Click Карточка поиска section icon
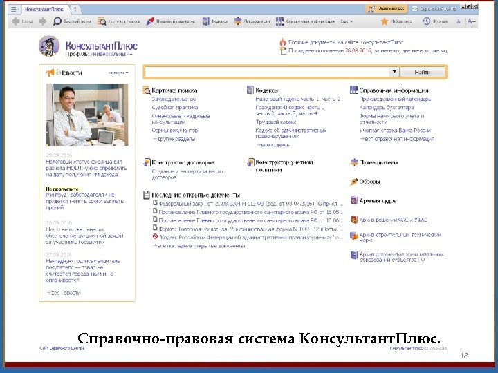 pyautogui.click(x=147, y=90)
